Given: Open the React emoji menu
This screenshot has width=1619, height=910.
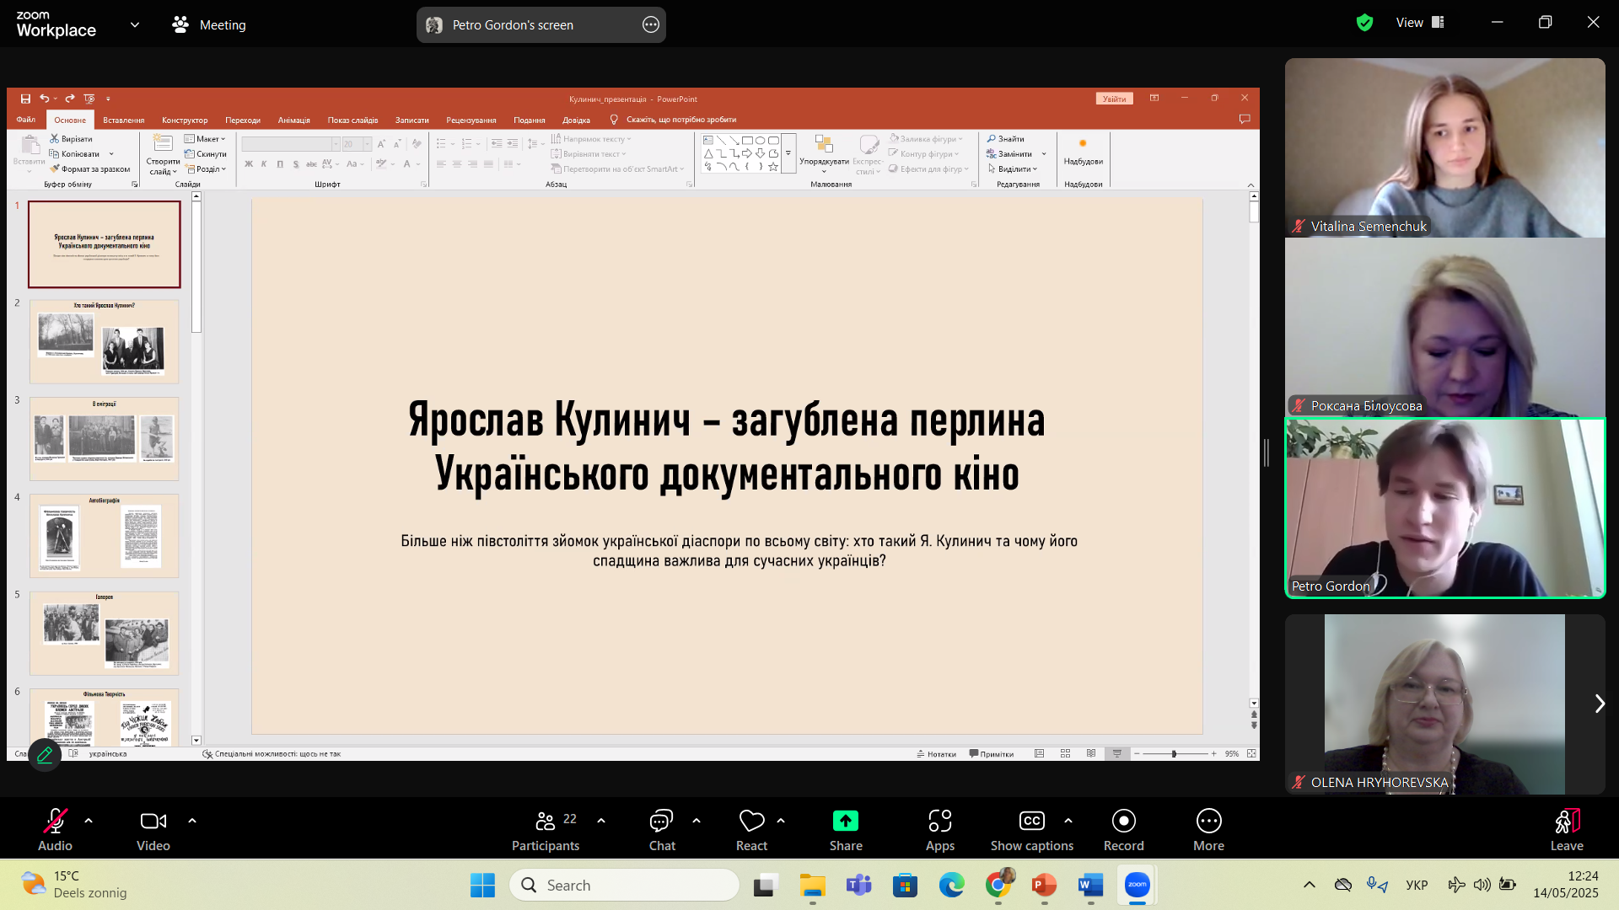Looking at the screenshot, I should pyautogui.click(x=751, y=830).
